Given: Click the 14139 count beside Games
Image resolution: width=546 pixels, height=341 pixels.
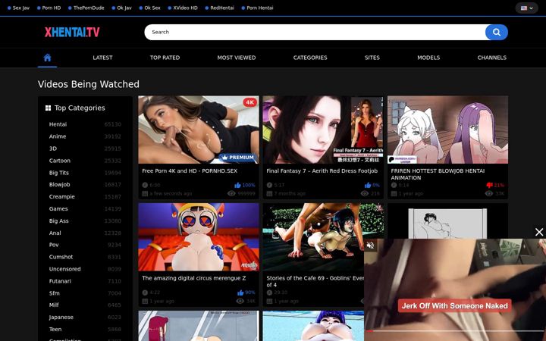Looking at the screenshot, I should pos(113,209).
